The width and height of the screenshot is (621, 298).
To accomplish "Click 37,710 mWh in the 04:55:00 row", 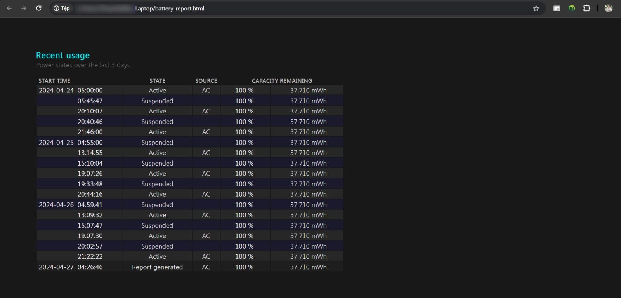I will pos(309,142).
